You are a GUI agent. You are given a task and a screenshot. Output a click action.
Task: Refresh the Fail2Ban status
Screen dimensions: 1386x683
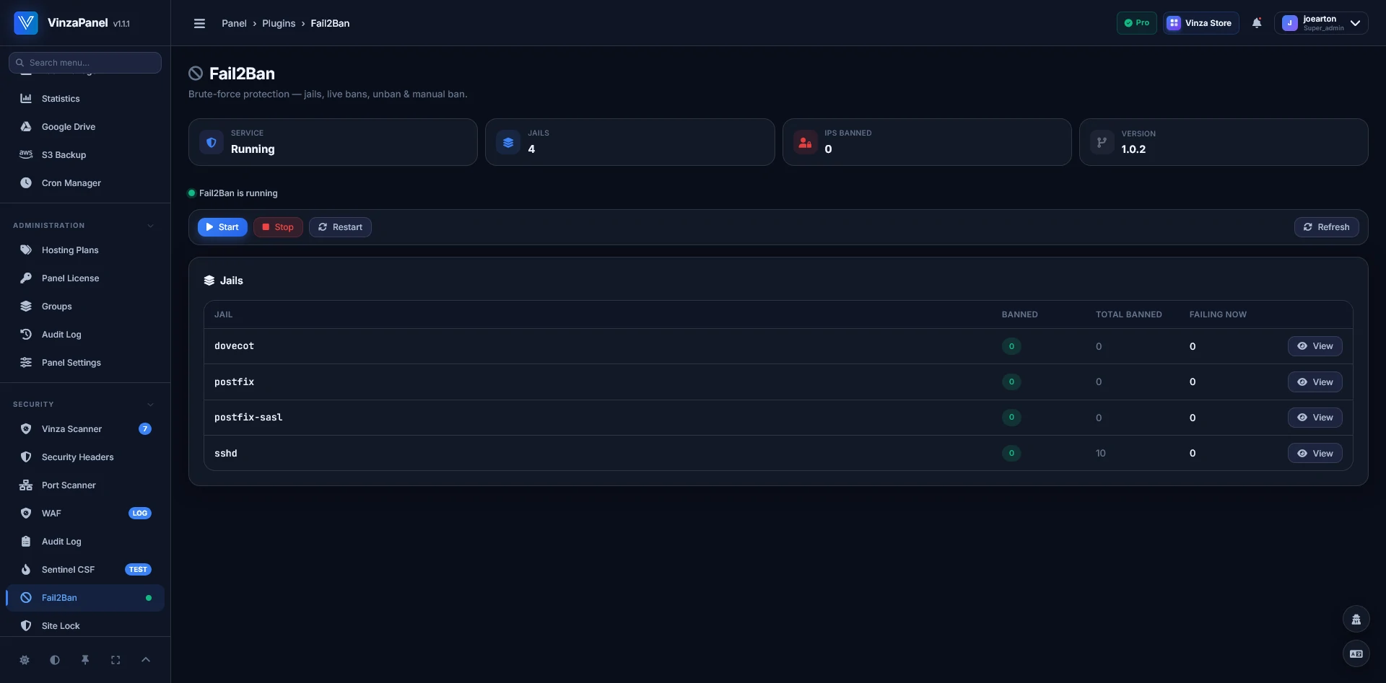[1326, 227]
